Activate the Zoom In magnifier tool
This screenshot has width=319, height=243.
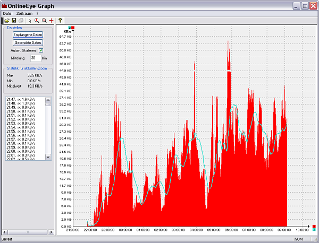37,20
